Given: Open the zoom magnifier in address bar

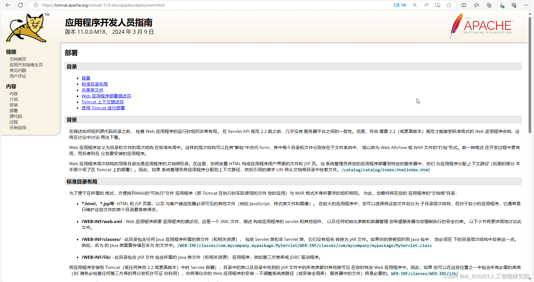Looking at the screenshot, I should pyautogui.click(x=415, y=5).
